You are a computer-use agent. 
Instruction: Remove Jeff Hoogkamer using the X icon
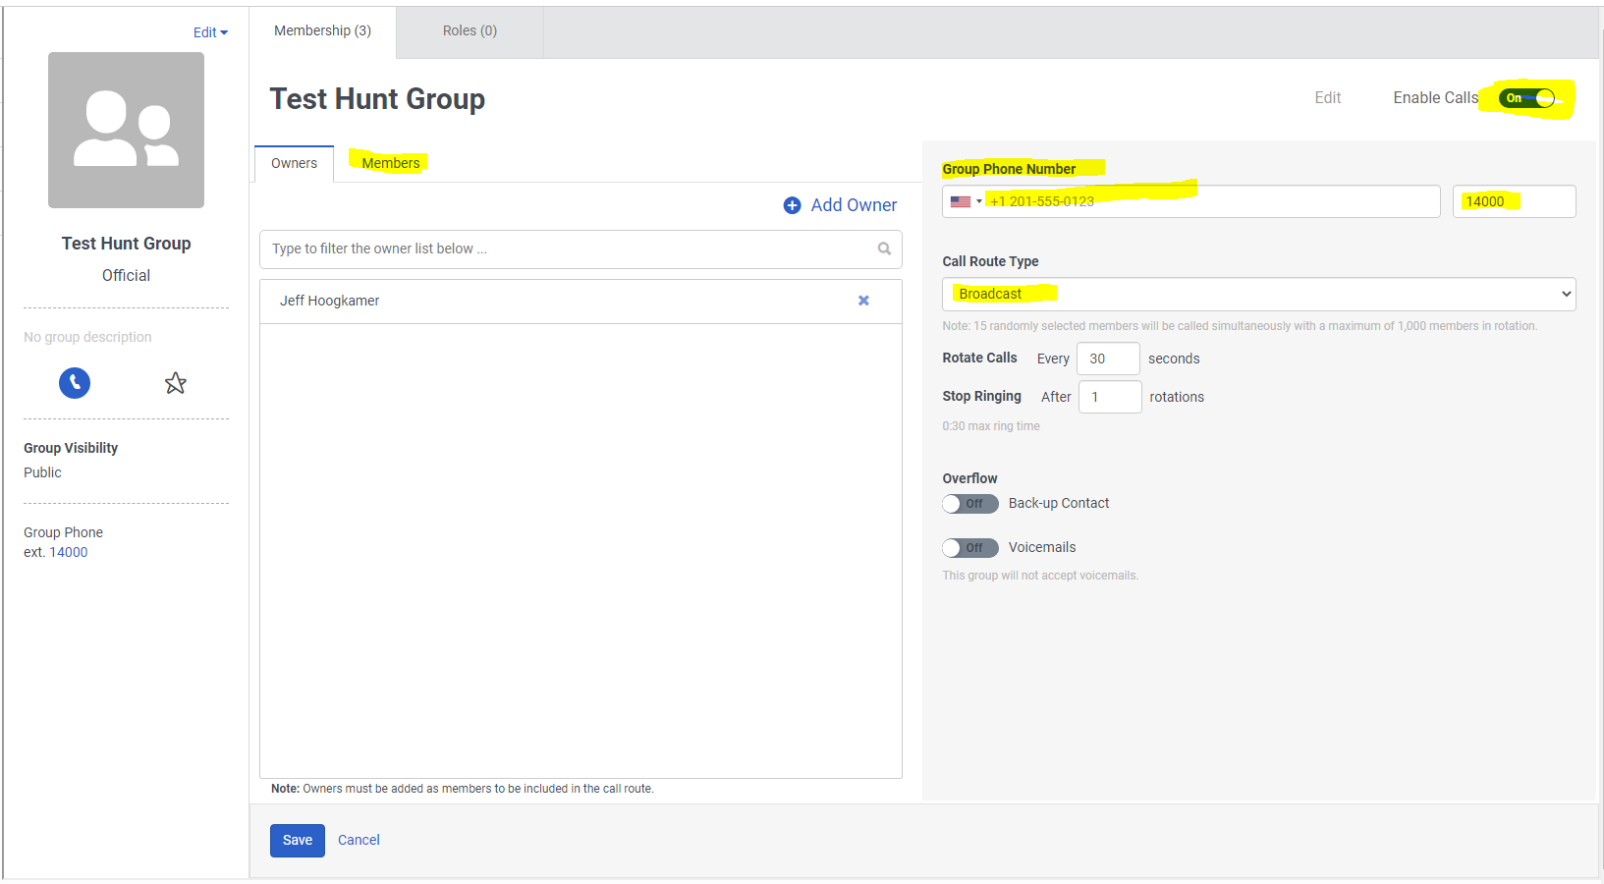pyautogui.click(x=863, y=301)
